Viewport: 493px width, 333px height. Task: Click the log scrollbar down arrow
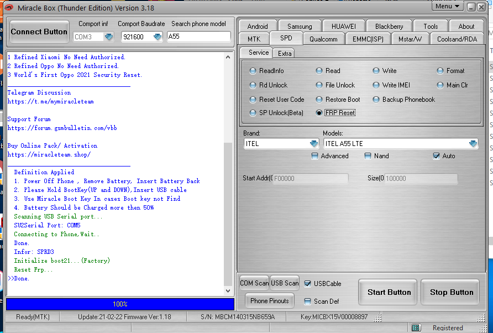[x=228, y=291]
